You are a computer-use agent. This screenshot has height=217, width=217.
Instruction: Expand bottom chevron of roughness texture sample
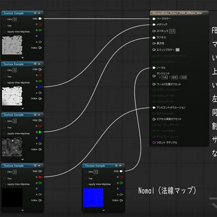[x=22, y=159]
